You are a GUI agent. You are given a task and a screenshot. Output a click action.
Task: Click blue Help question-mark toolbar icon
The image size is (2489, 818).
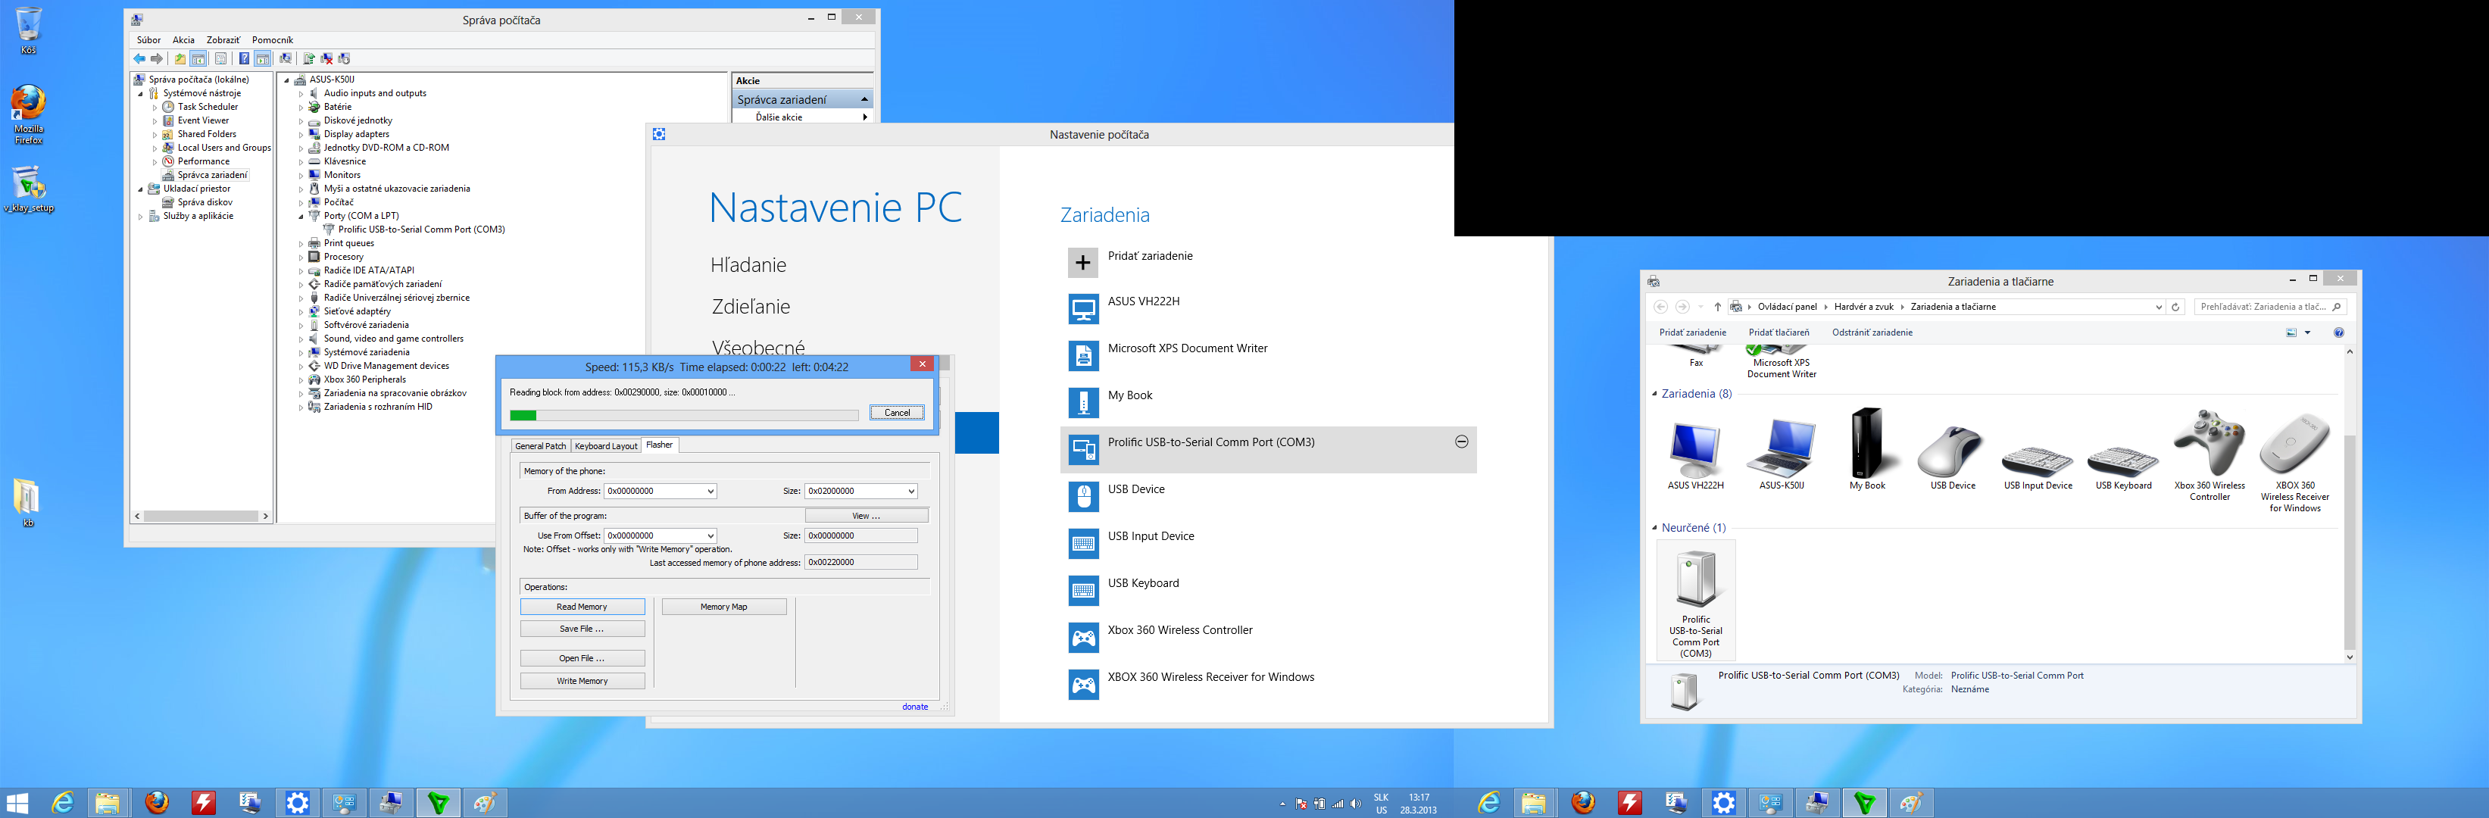point(245,59)
